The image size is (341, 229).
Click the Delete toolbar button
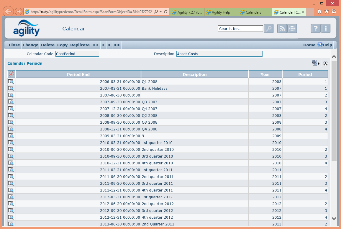click(x=47, y=45)
